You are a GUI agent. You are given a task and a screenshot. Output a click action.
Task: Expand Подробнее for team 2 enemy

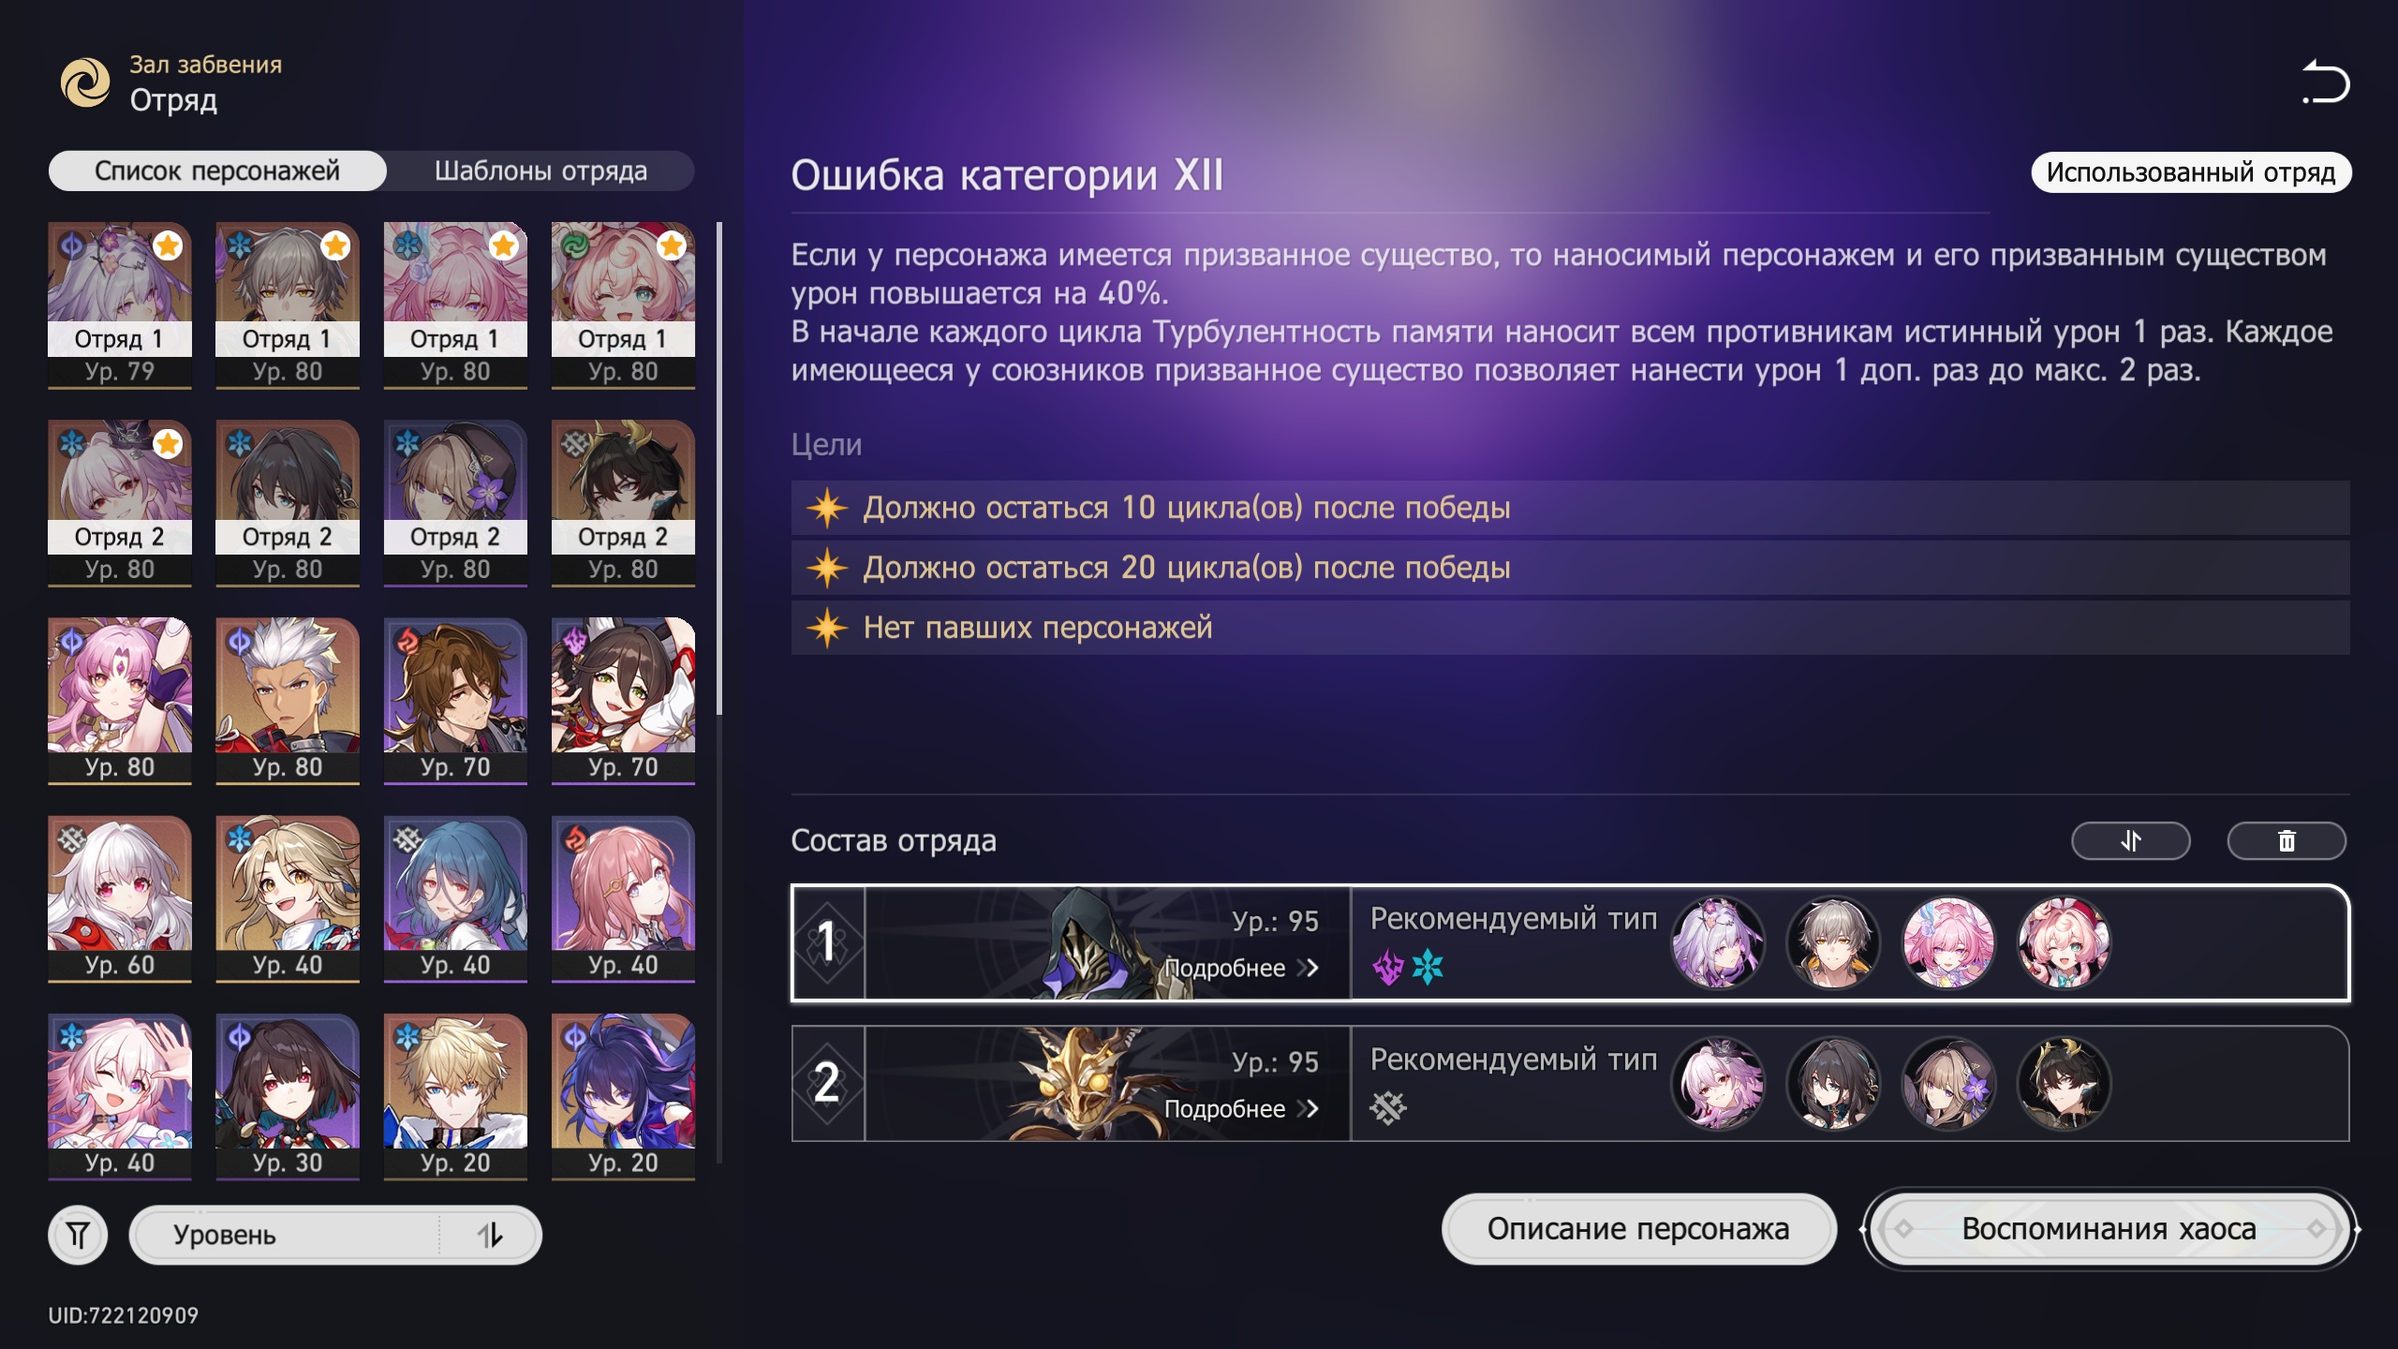[1240, 1108]
